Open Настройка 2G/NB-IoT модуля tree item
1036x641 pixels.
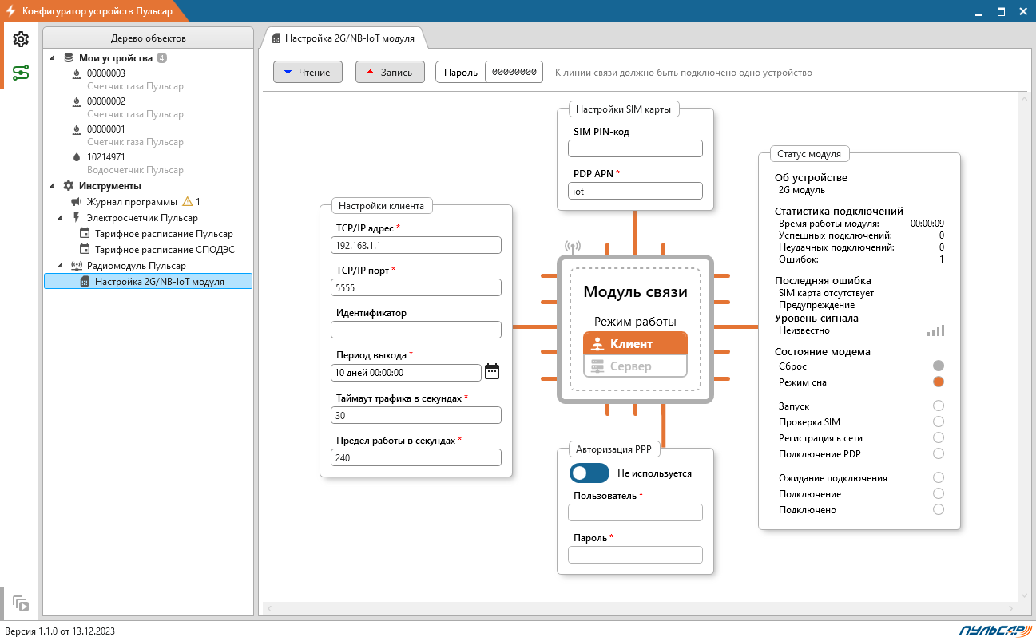coord(149,282)
